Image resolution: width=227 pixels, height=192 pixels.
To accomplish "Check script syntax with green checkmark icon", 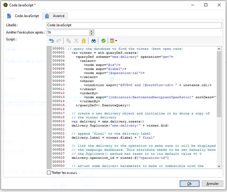I will coord(104,41).
